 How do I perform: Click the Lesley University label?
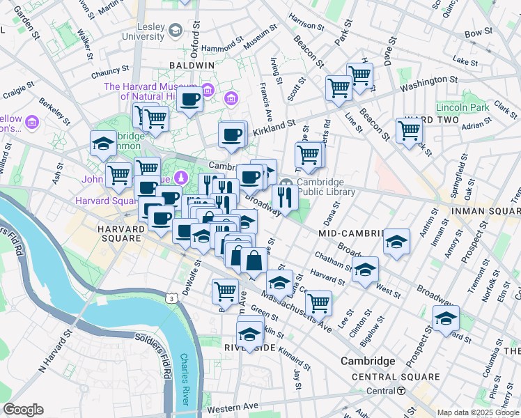pos(143,31)
